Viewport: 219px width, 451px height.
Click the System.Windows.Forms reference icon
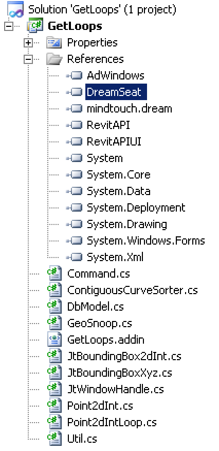pyautogui.click(x=74, y=241)
